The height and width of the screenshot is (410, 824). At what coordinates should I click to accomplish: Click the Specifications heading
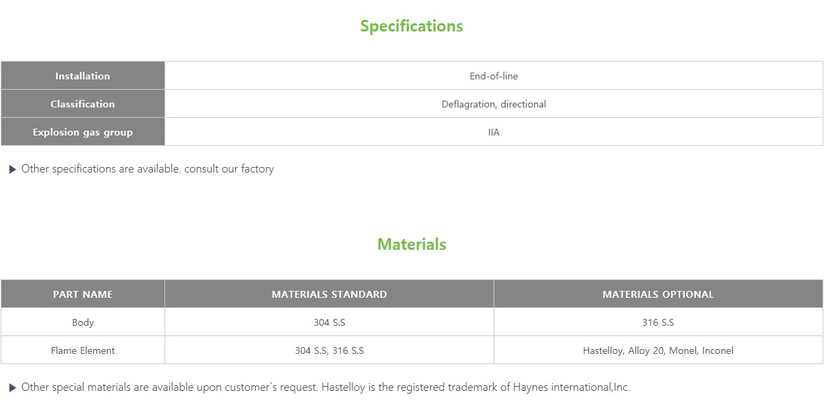tap(411, 26)
